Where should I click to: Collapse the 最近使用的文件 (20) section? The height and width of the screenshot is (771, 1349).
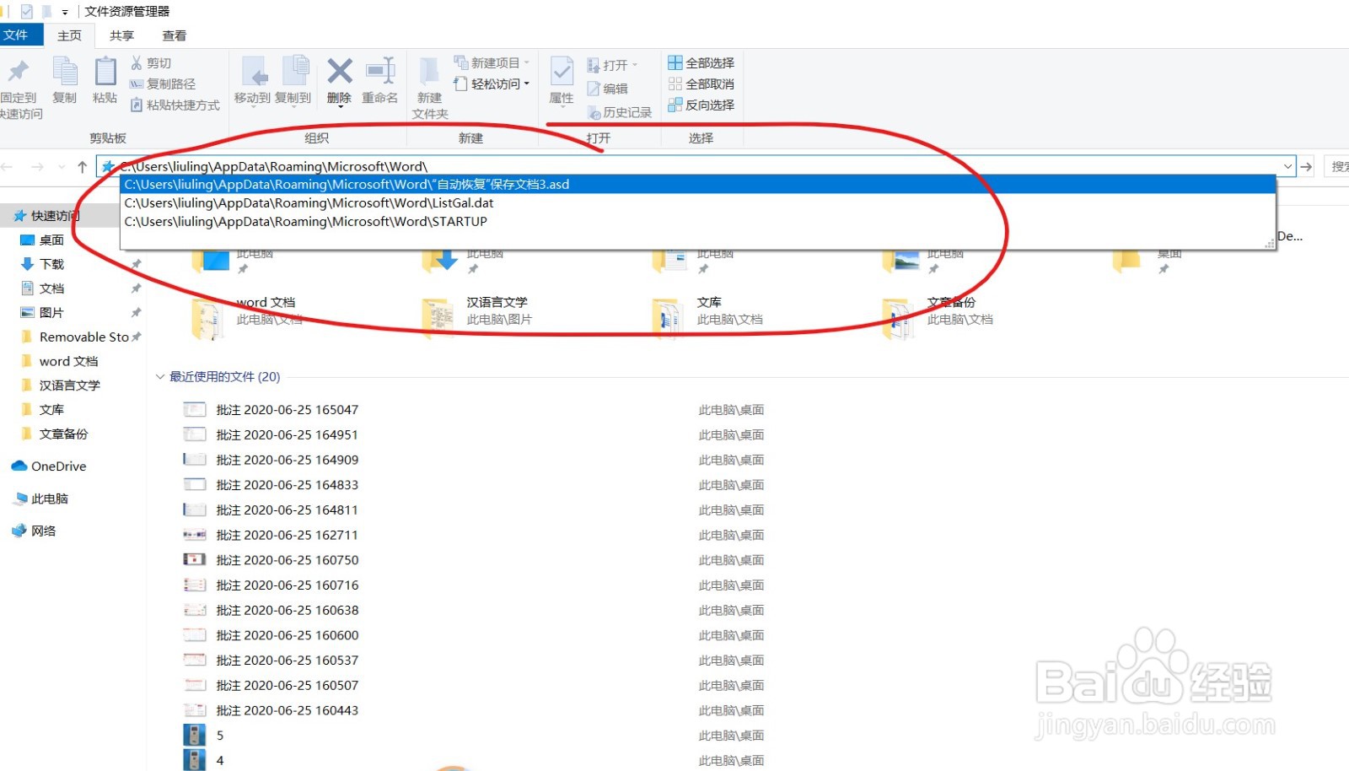click(x=159, y=377)
